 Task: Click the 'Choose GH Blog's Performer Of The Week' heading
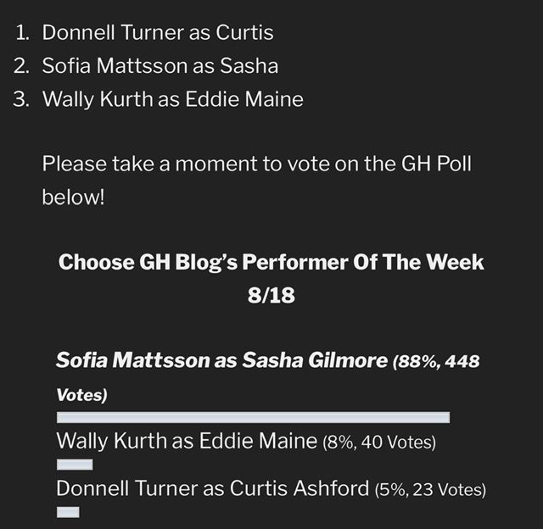click(x=271, y=262)
